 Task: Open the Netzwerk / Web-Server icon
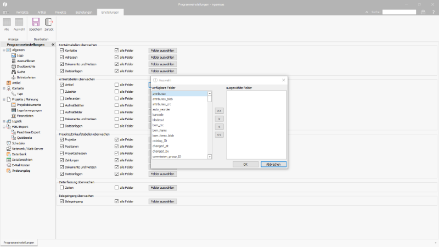pos(9,149)
